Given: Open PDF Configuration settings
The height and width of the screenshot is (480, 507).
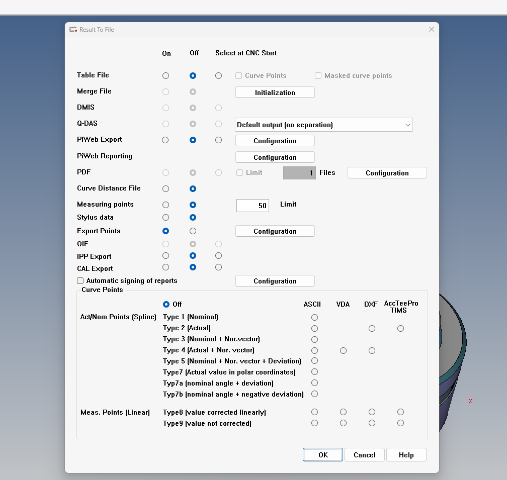Looking at the screenshot, I should tap(387, 173).
